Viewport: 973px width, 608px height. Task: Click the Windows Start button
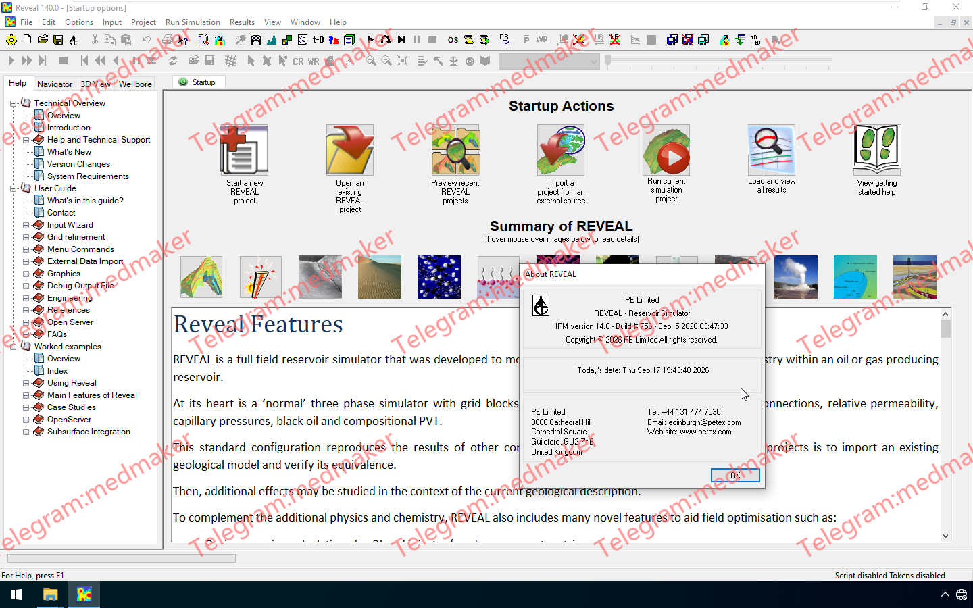[x=16, y=594]
